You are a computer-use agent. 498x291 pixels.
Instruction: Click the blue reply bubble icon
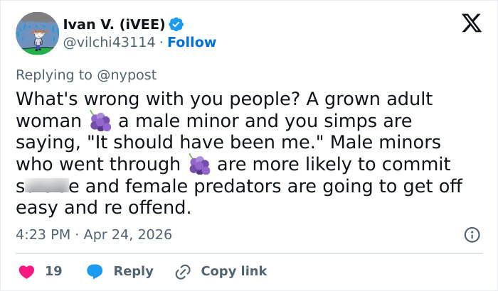click(95, 271)
